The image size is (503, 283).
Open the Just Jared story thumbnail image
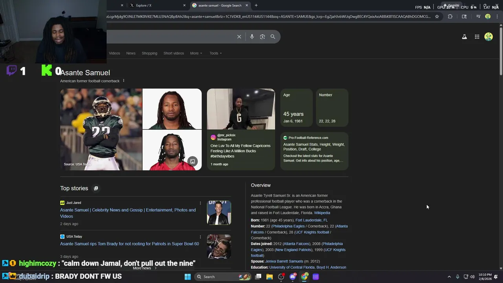click(219, 213)
